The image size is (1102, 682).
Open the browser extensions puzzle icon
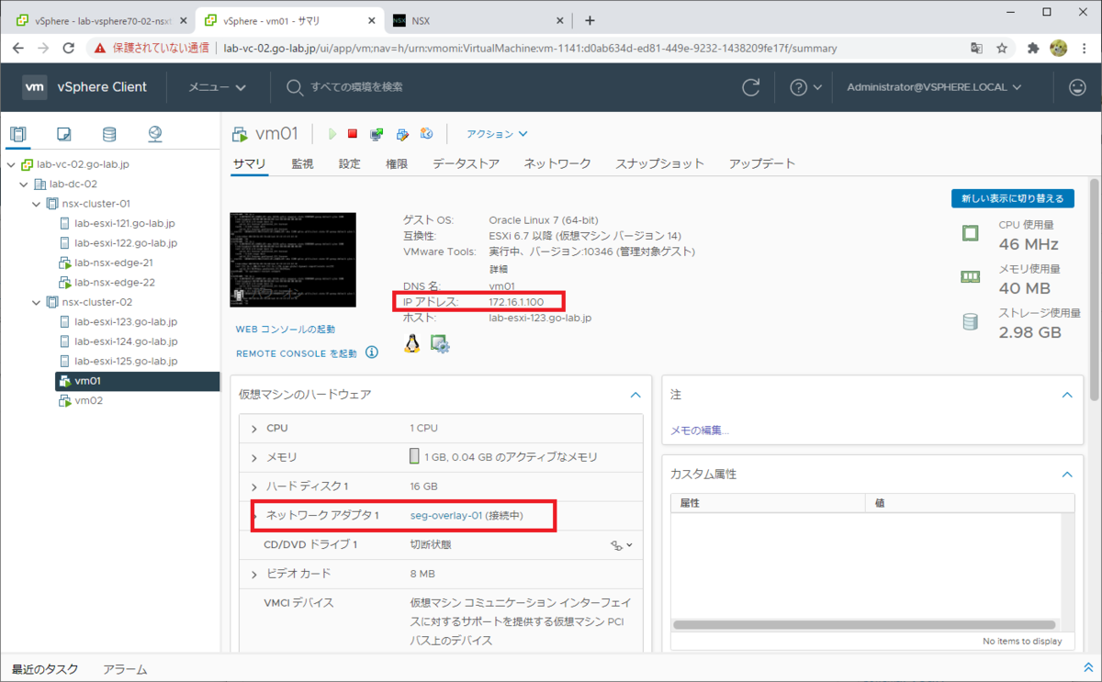point(1033,48)
